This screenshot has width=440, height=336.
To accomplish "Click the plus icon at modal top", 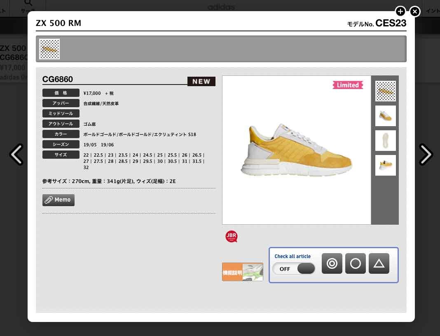I will (x=400, y=11).
